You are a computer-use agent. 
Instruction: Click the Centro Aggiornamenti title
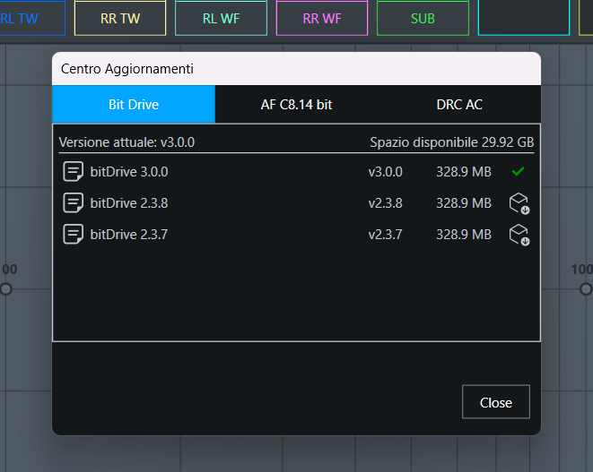pos(127,69)
